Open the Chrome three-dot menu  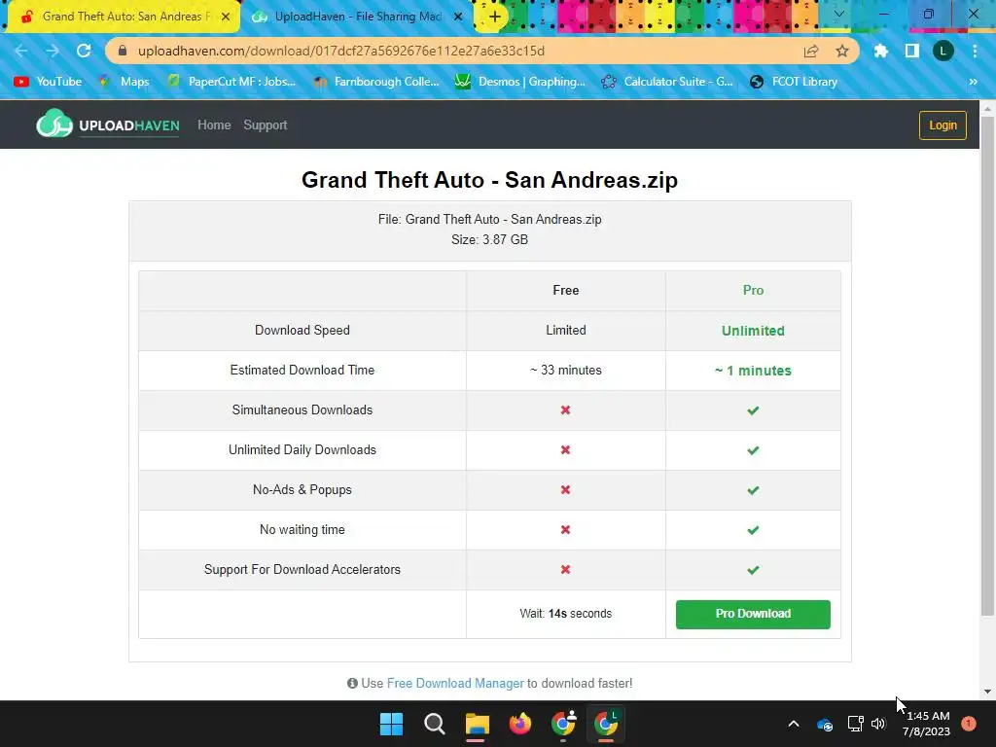click(x=975, y=51)
